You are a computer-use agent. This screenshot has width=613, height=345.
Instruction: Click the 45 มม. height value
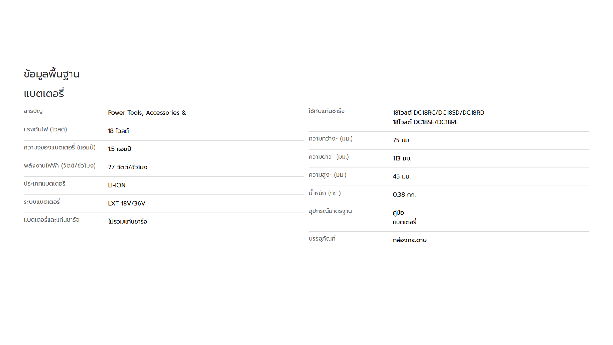[x=402, y=176]
